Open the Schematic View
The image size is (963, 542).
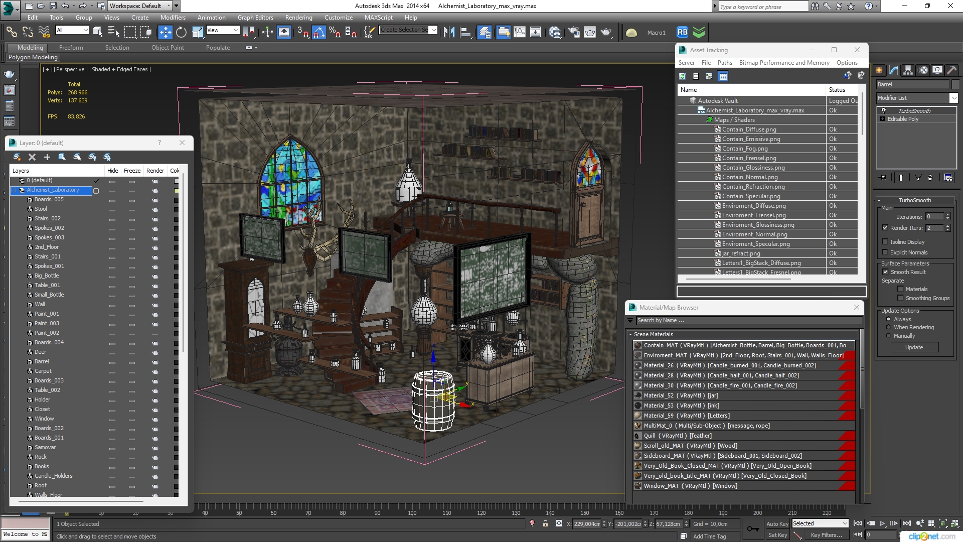pos(535,32)
